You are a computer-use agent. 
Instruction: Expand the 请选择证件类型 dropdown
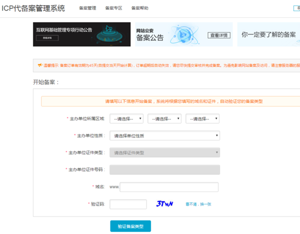coord(165,152)
